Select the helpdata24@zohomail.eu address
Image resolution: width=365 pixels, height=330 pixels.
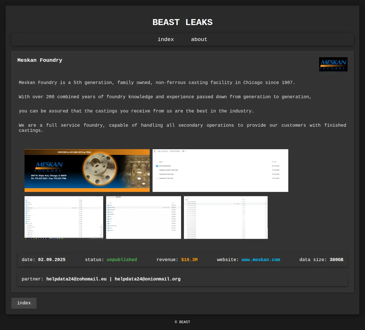[x=76, y=279]
